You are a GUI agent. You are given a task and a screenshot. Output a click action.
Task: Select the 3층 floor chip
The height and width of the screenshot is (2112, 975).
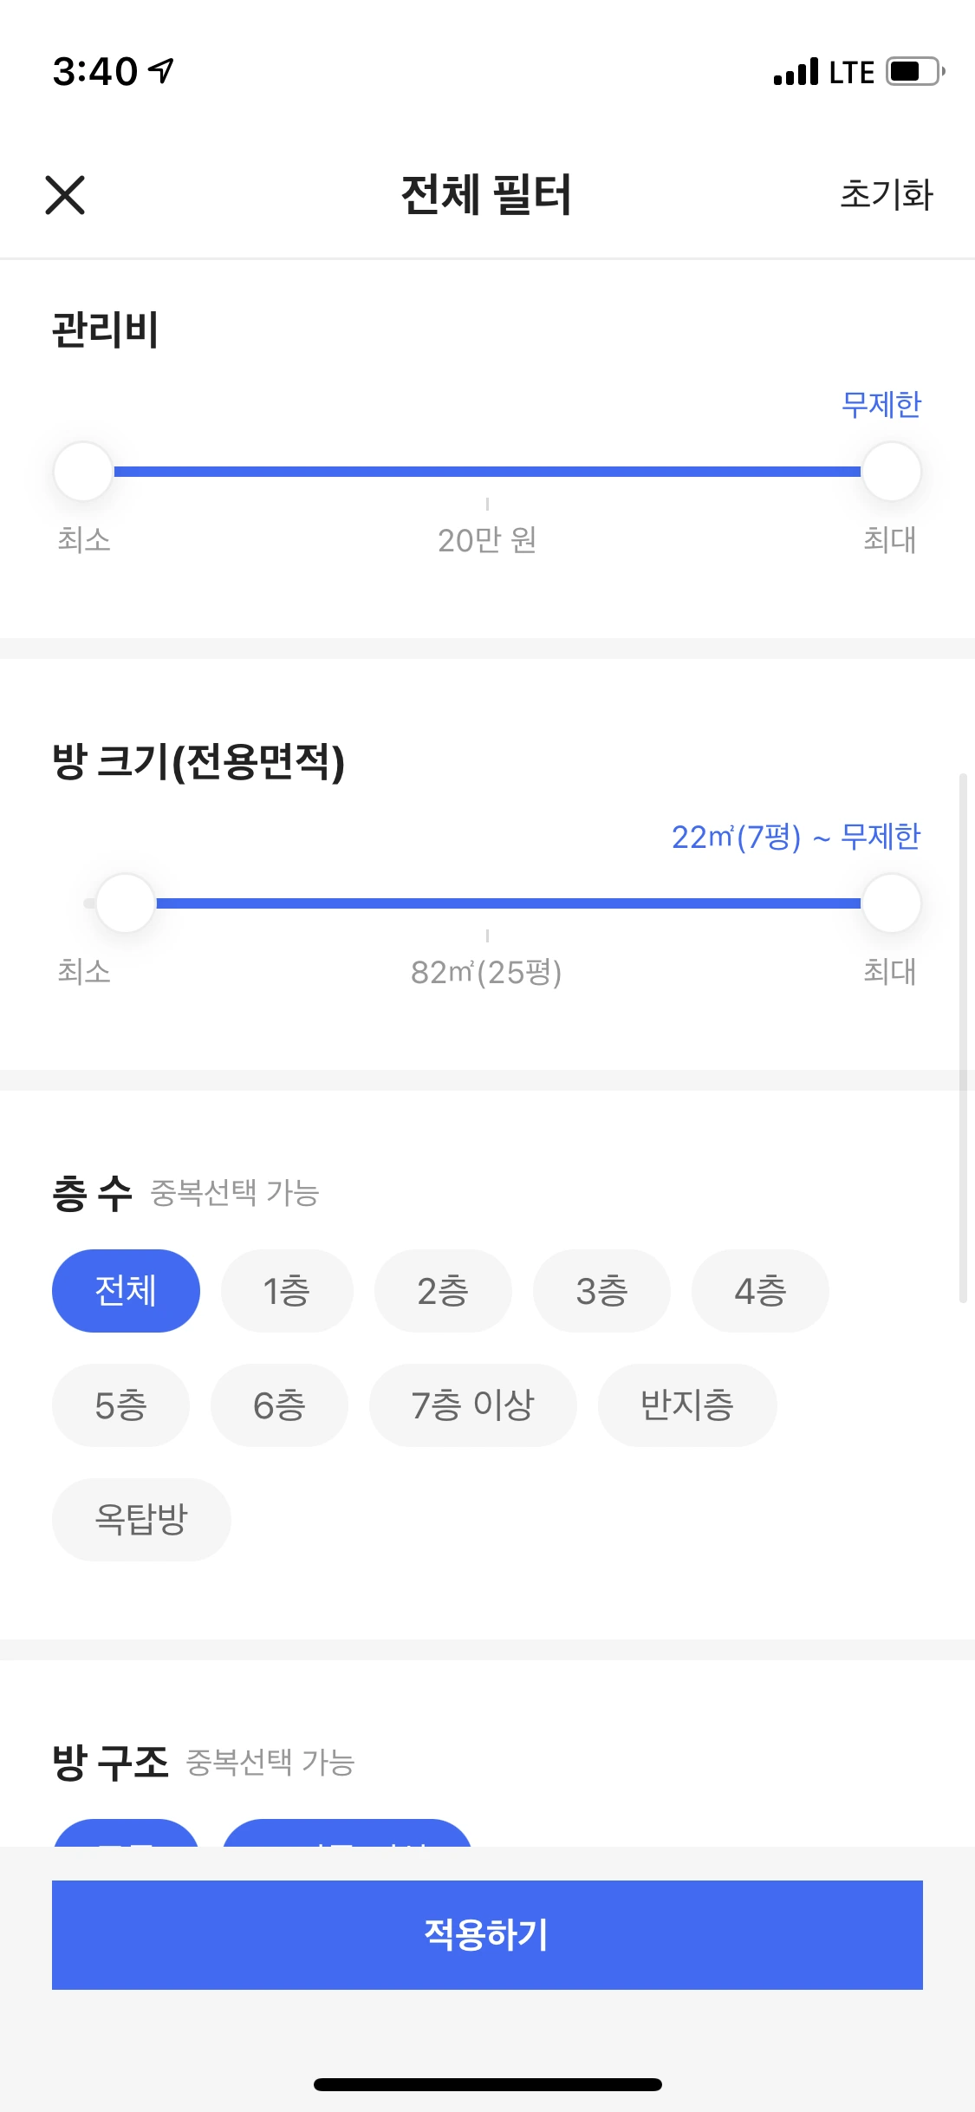tap(601, 1291)
